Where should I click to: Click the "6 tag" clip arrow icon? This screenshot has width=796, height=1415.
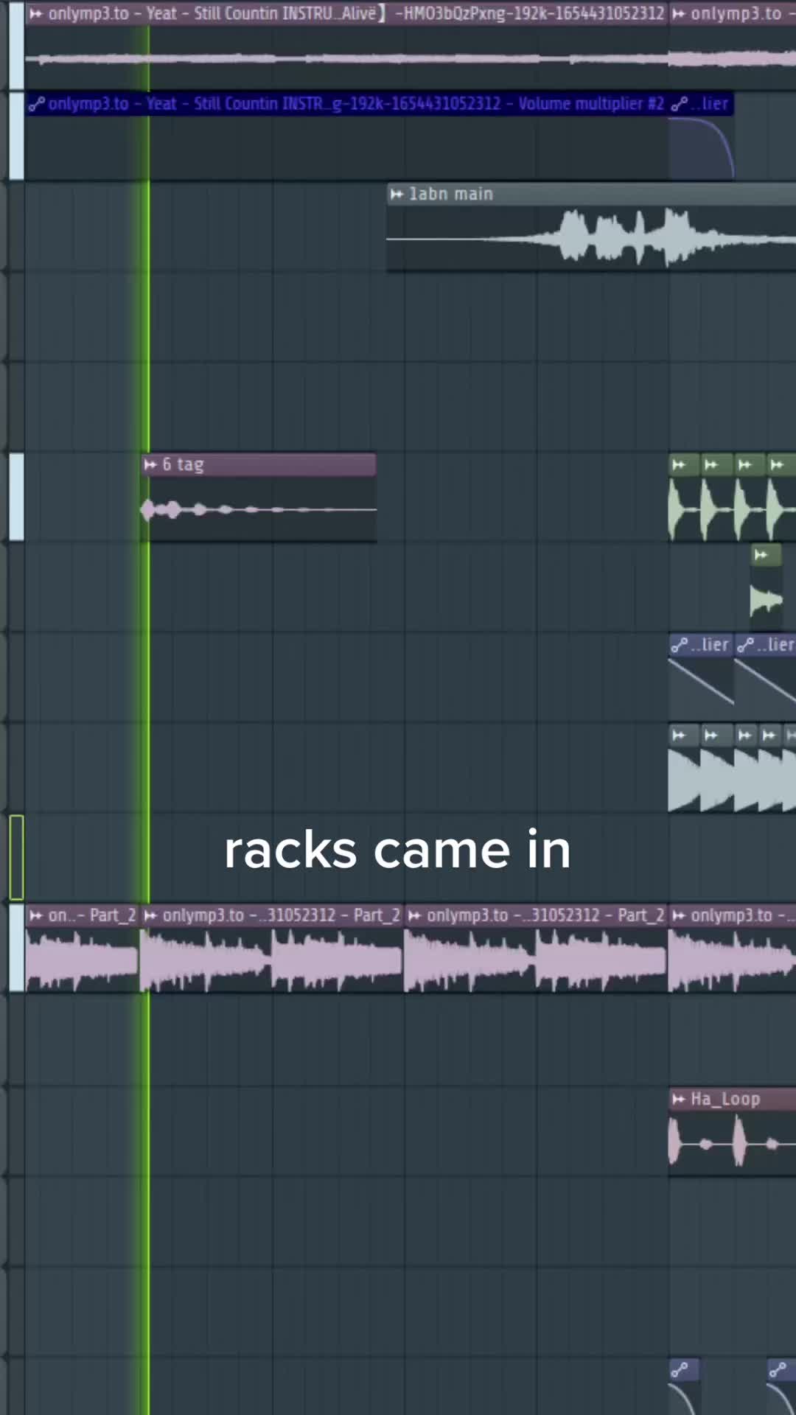pos(150,464)
